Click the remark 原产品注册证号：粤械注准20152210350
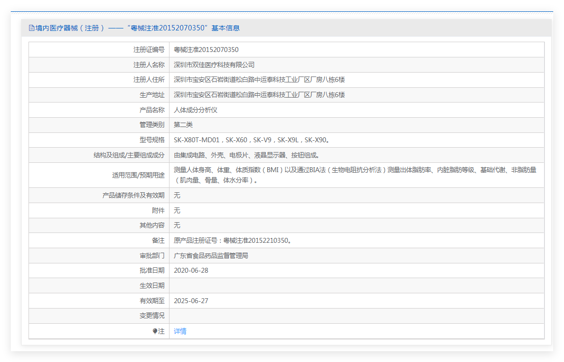This screenshot has height=362, width=564. click(x=233, y=240)
